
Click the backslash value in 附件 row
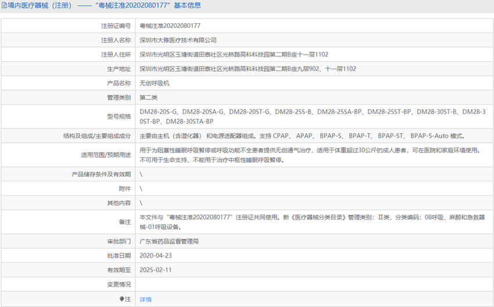click(x=141, y=189)
